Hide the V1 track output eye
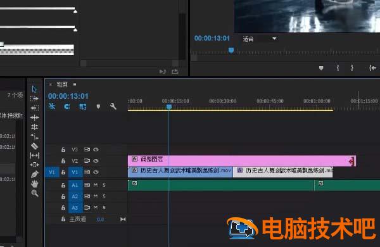Image resolution: width=380 pixels, height=247 pixels. point(96,172)
